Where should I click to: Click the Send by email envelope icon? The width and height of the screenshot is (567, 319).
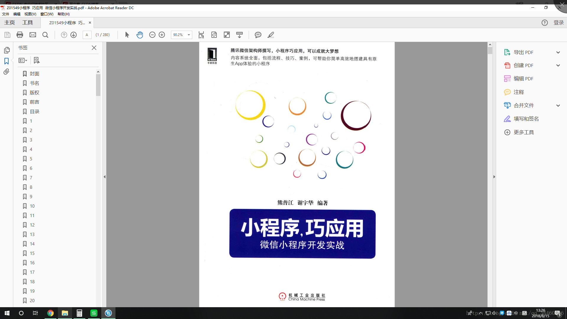click(33, 35)
